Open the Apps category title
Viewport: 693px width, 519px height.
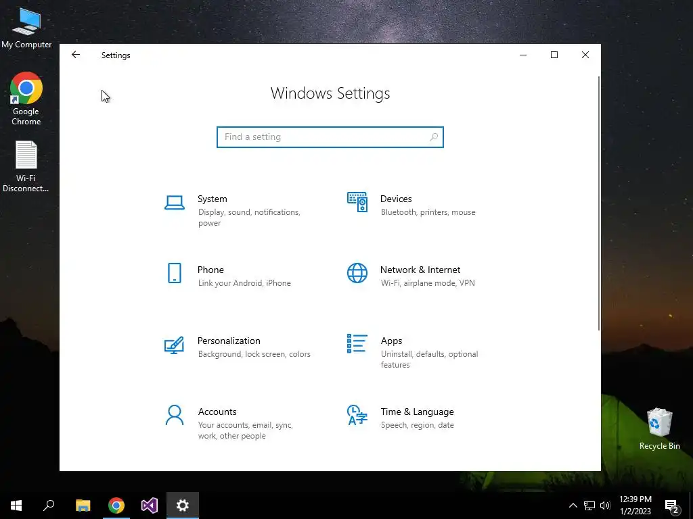click(x=392, y=341)
